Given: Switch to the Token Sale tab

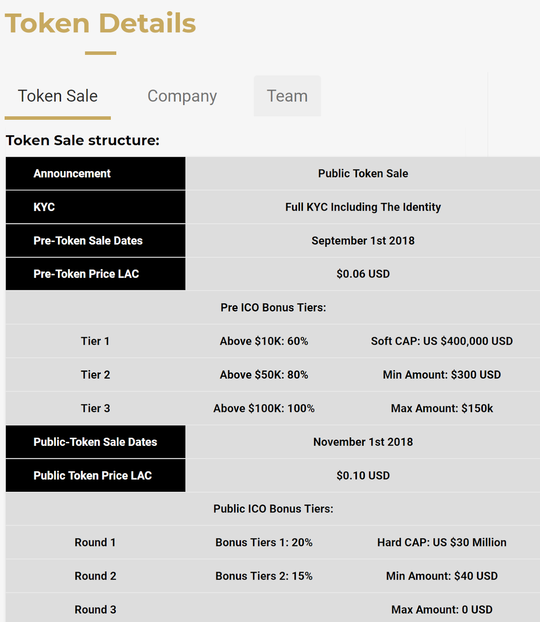Looking at the screenshot, I should click(58, 96).
